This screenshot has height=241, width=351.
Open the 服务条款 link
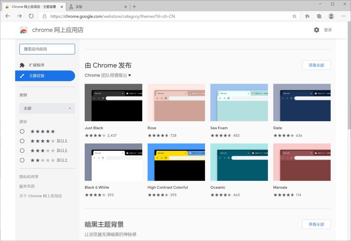pyautogui.click(x=27, y=186)
